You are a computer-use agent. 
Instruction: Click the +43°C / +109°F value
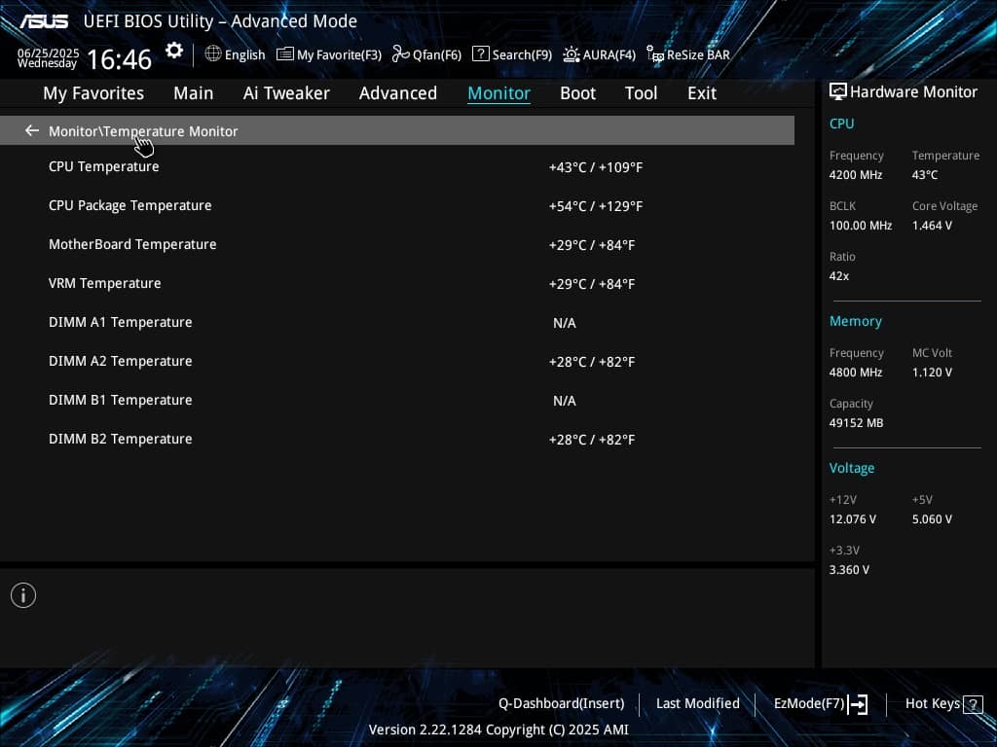(x=596, y=167)
